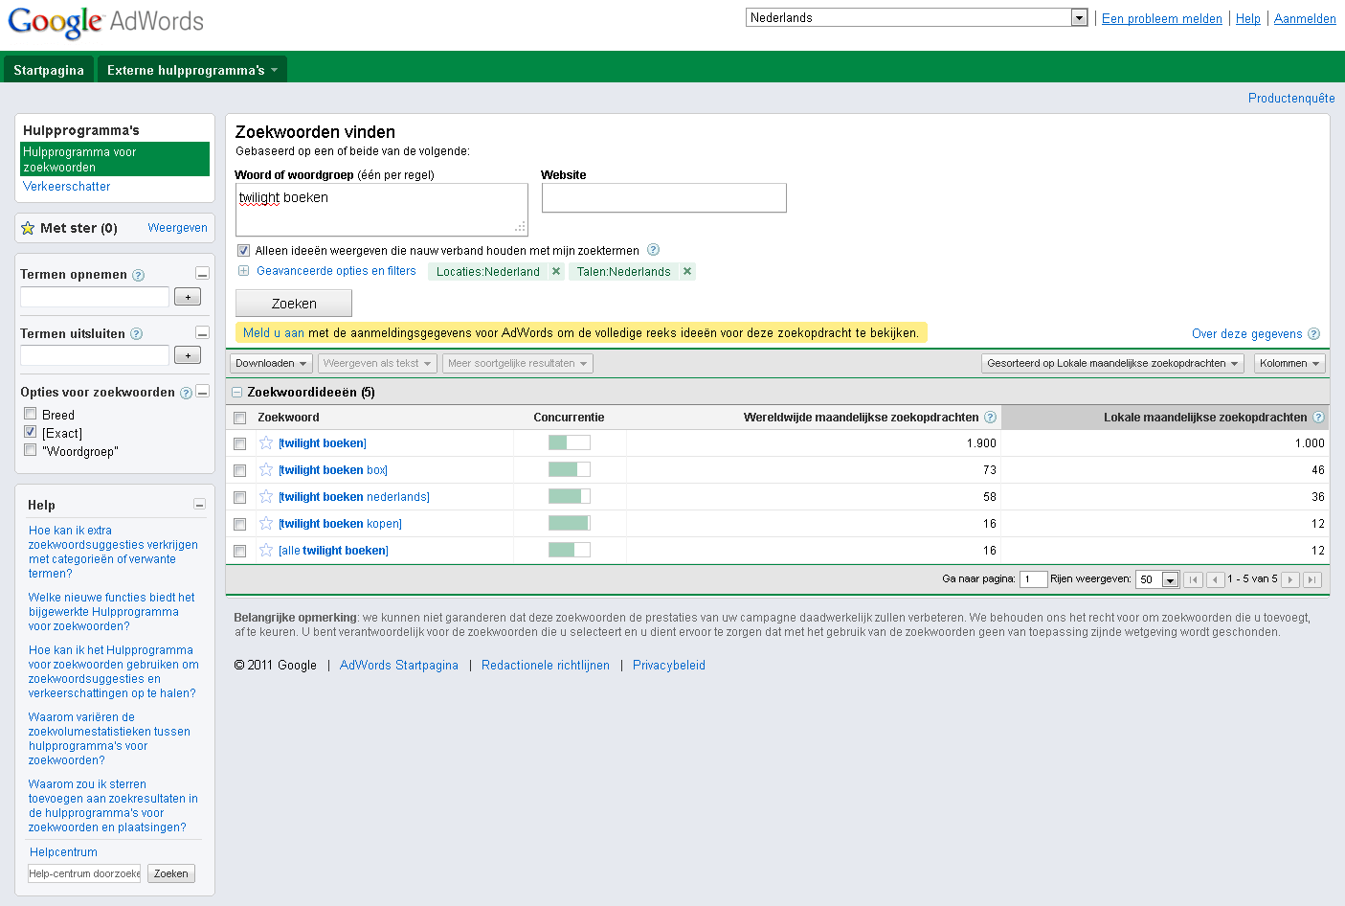Click Een probleem melden link
This screenshot has width=1345, height=906.
[1162, 18]
